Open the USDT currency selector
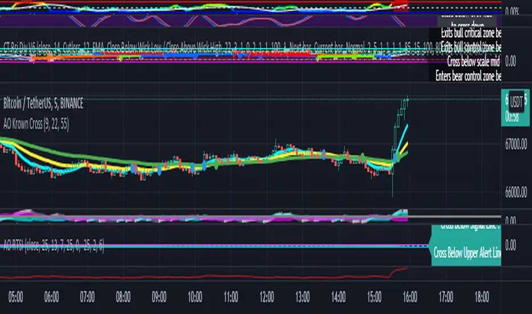This screenshot has width=532, height=314. point(517,102)
